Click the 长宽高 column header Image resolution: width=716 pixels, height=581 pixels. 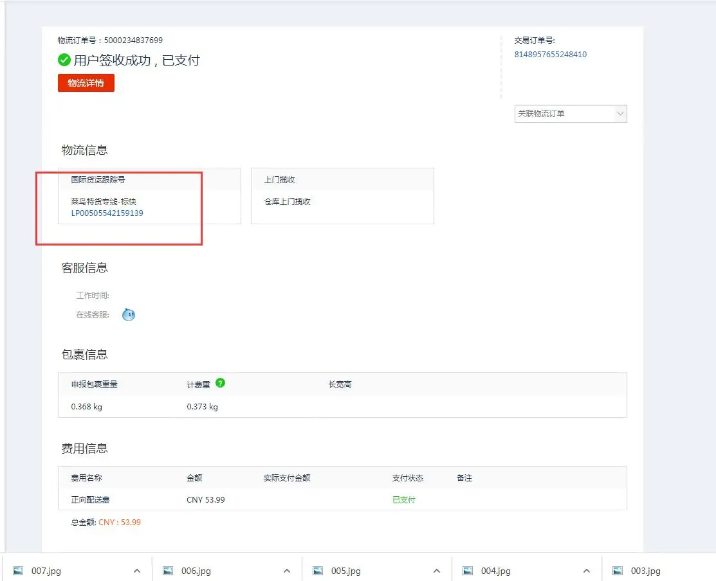coord(340,384)
